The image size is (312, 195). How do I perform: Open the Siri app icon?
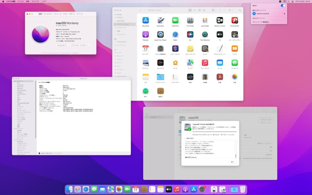click(190, 35)
